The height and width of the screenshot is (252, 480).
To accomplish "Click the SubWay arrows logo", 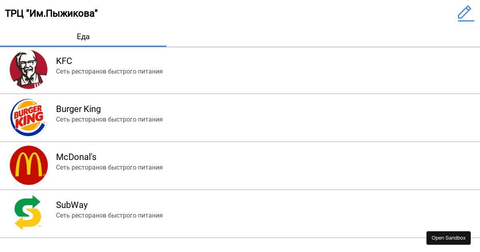I will coord(28,213).
